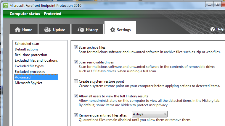Image resolution: width=225 pixels, height=126 pixels.
Task: Select Excluded processes in the list
Action: click(x=30, y=72)
